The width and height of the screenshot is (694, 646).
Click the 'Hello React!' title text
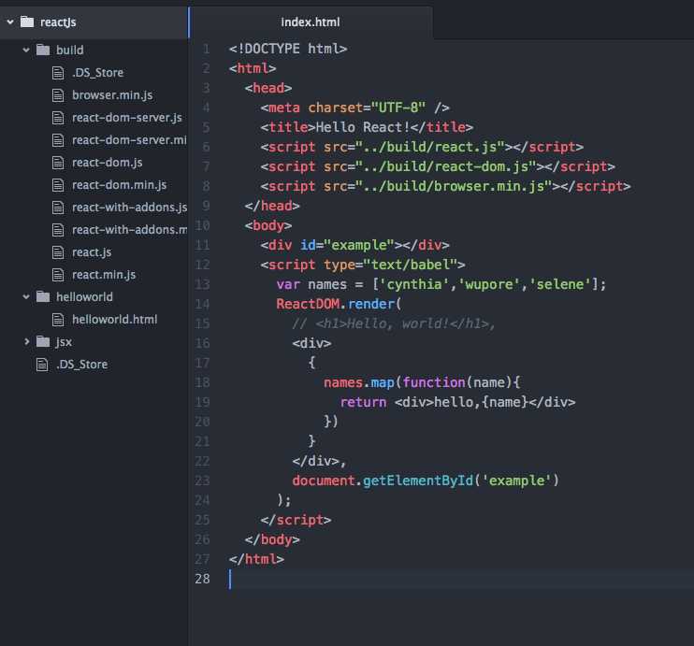coord(363,127)
